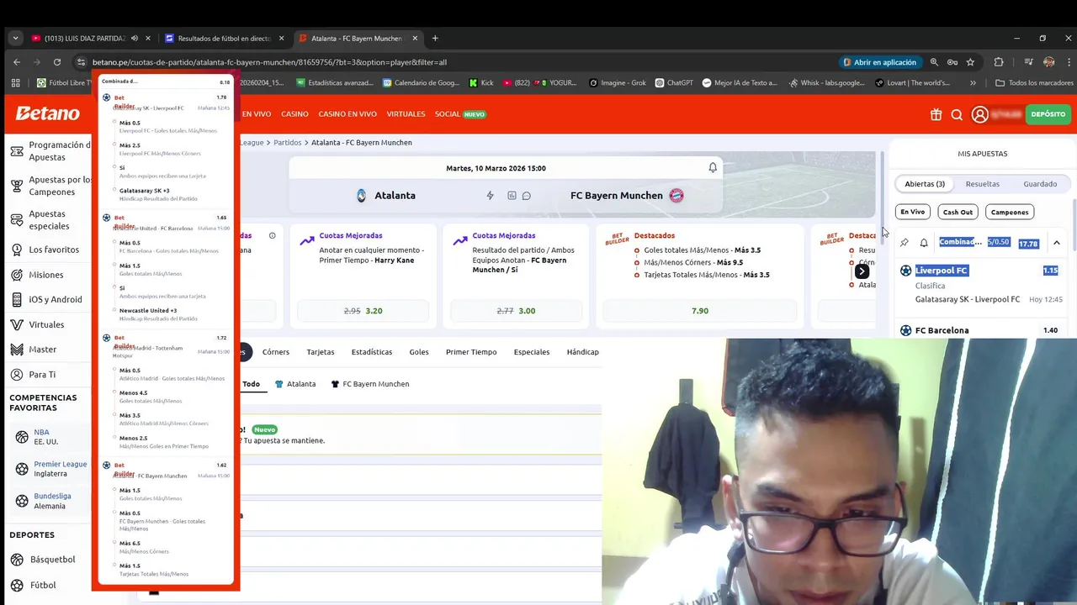Click the Betano logo

pos(47,113)
